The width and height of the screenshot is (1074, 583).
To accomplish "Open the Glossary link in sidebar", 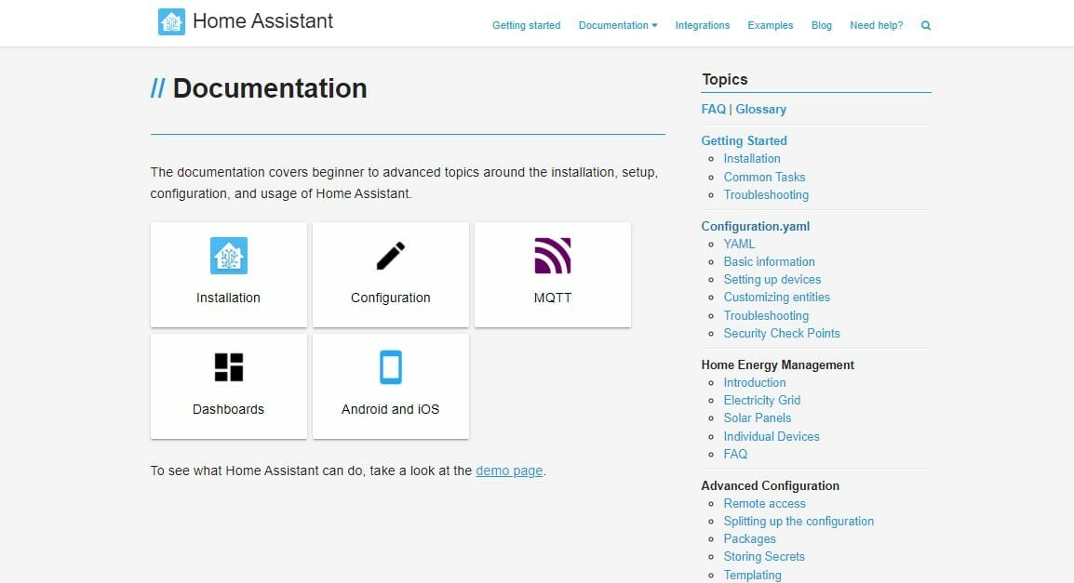I will (x=760, y=109).
